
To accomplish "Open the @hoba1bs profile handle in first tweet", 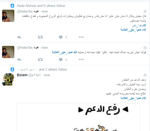I will [25, 11].
